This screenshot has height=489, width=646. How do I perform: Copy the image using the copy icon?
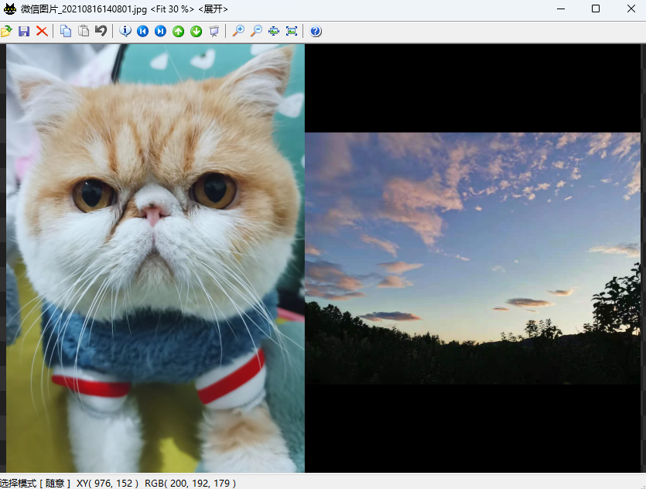(66, 31)
